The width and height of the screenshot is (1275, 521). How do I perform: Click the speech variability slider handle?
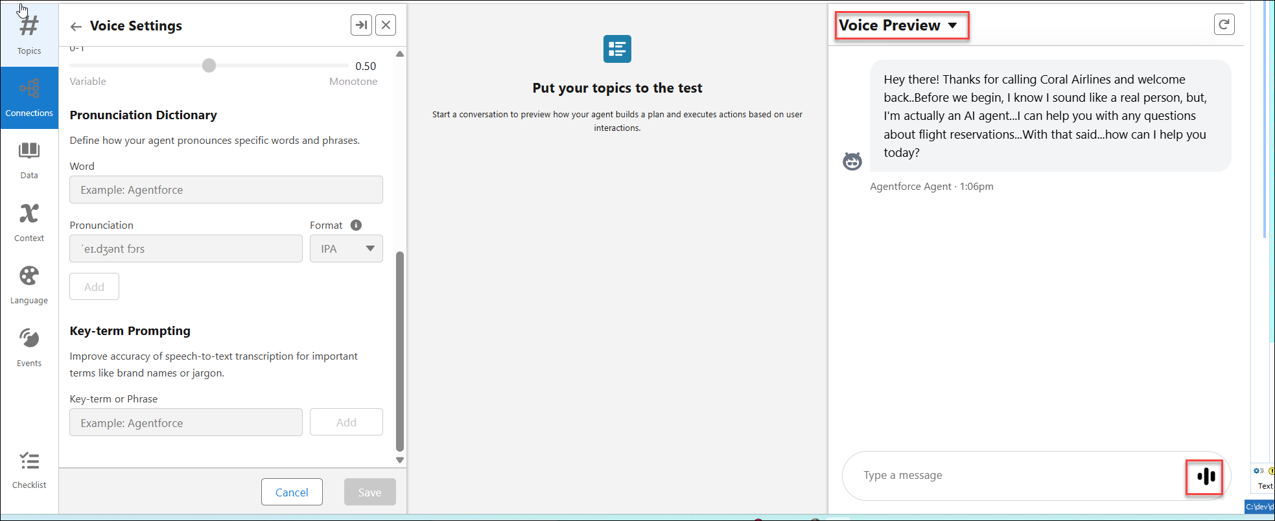(209, 65)
